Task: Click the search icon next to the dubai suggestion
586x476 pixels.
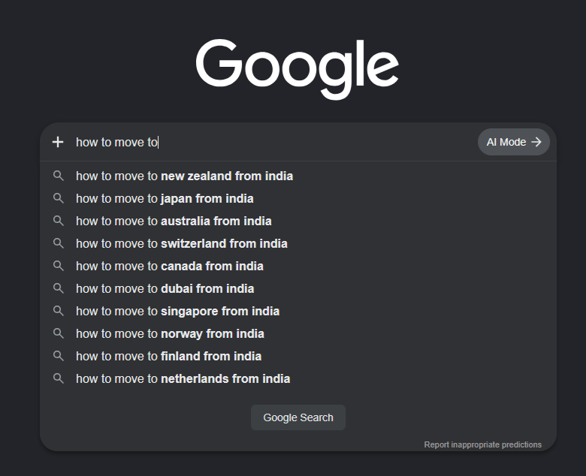Action: tap(59, 288)
